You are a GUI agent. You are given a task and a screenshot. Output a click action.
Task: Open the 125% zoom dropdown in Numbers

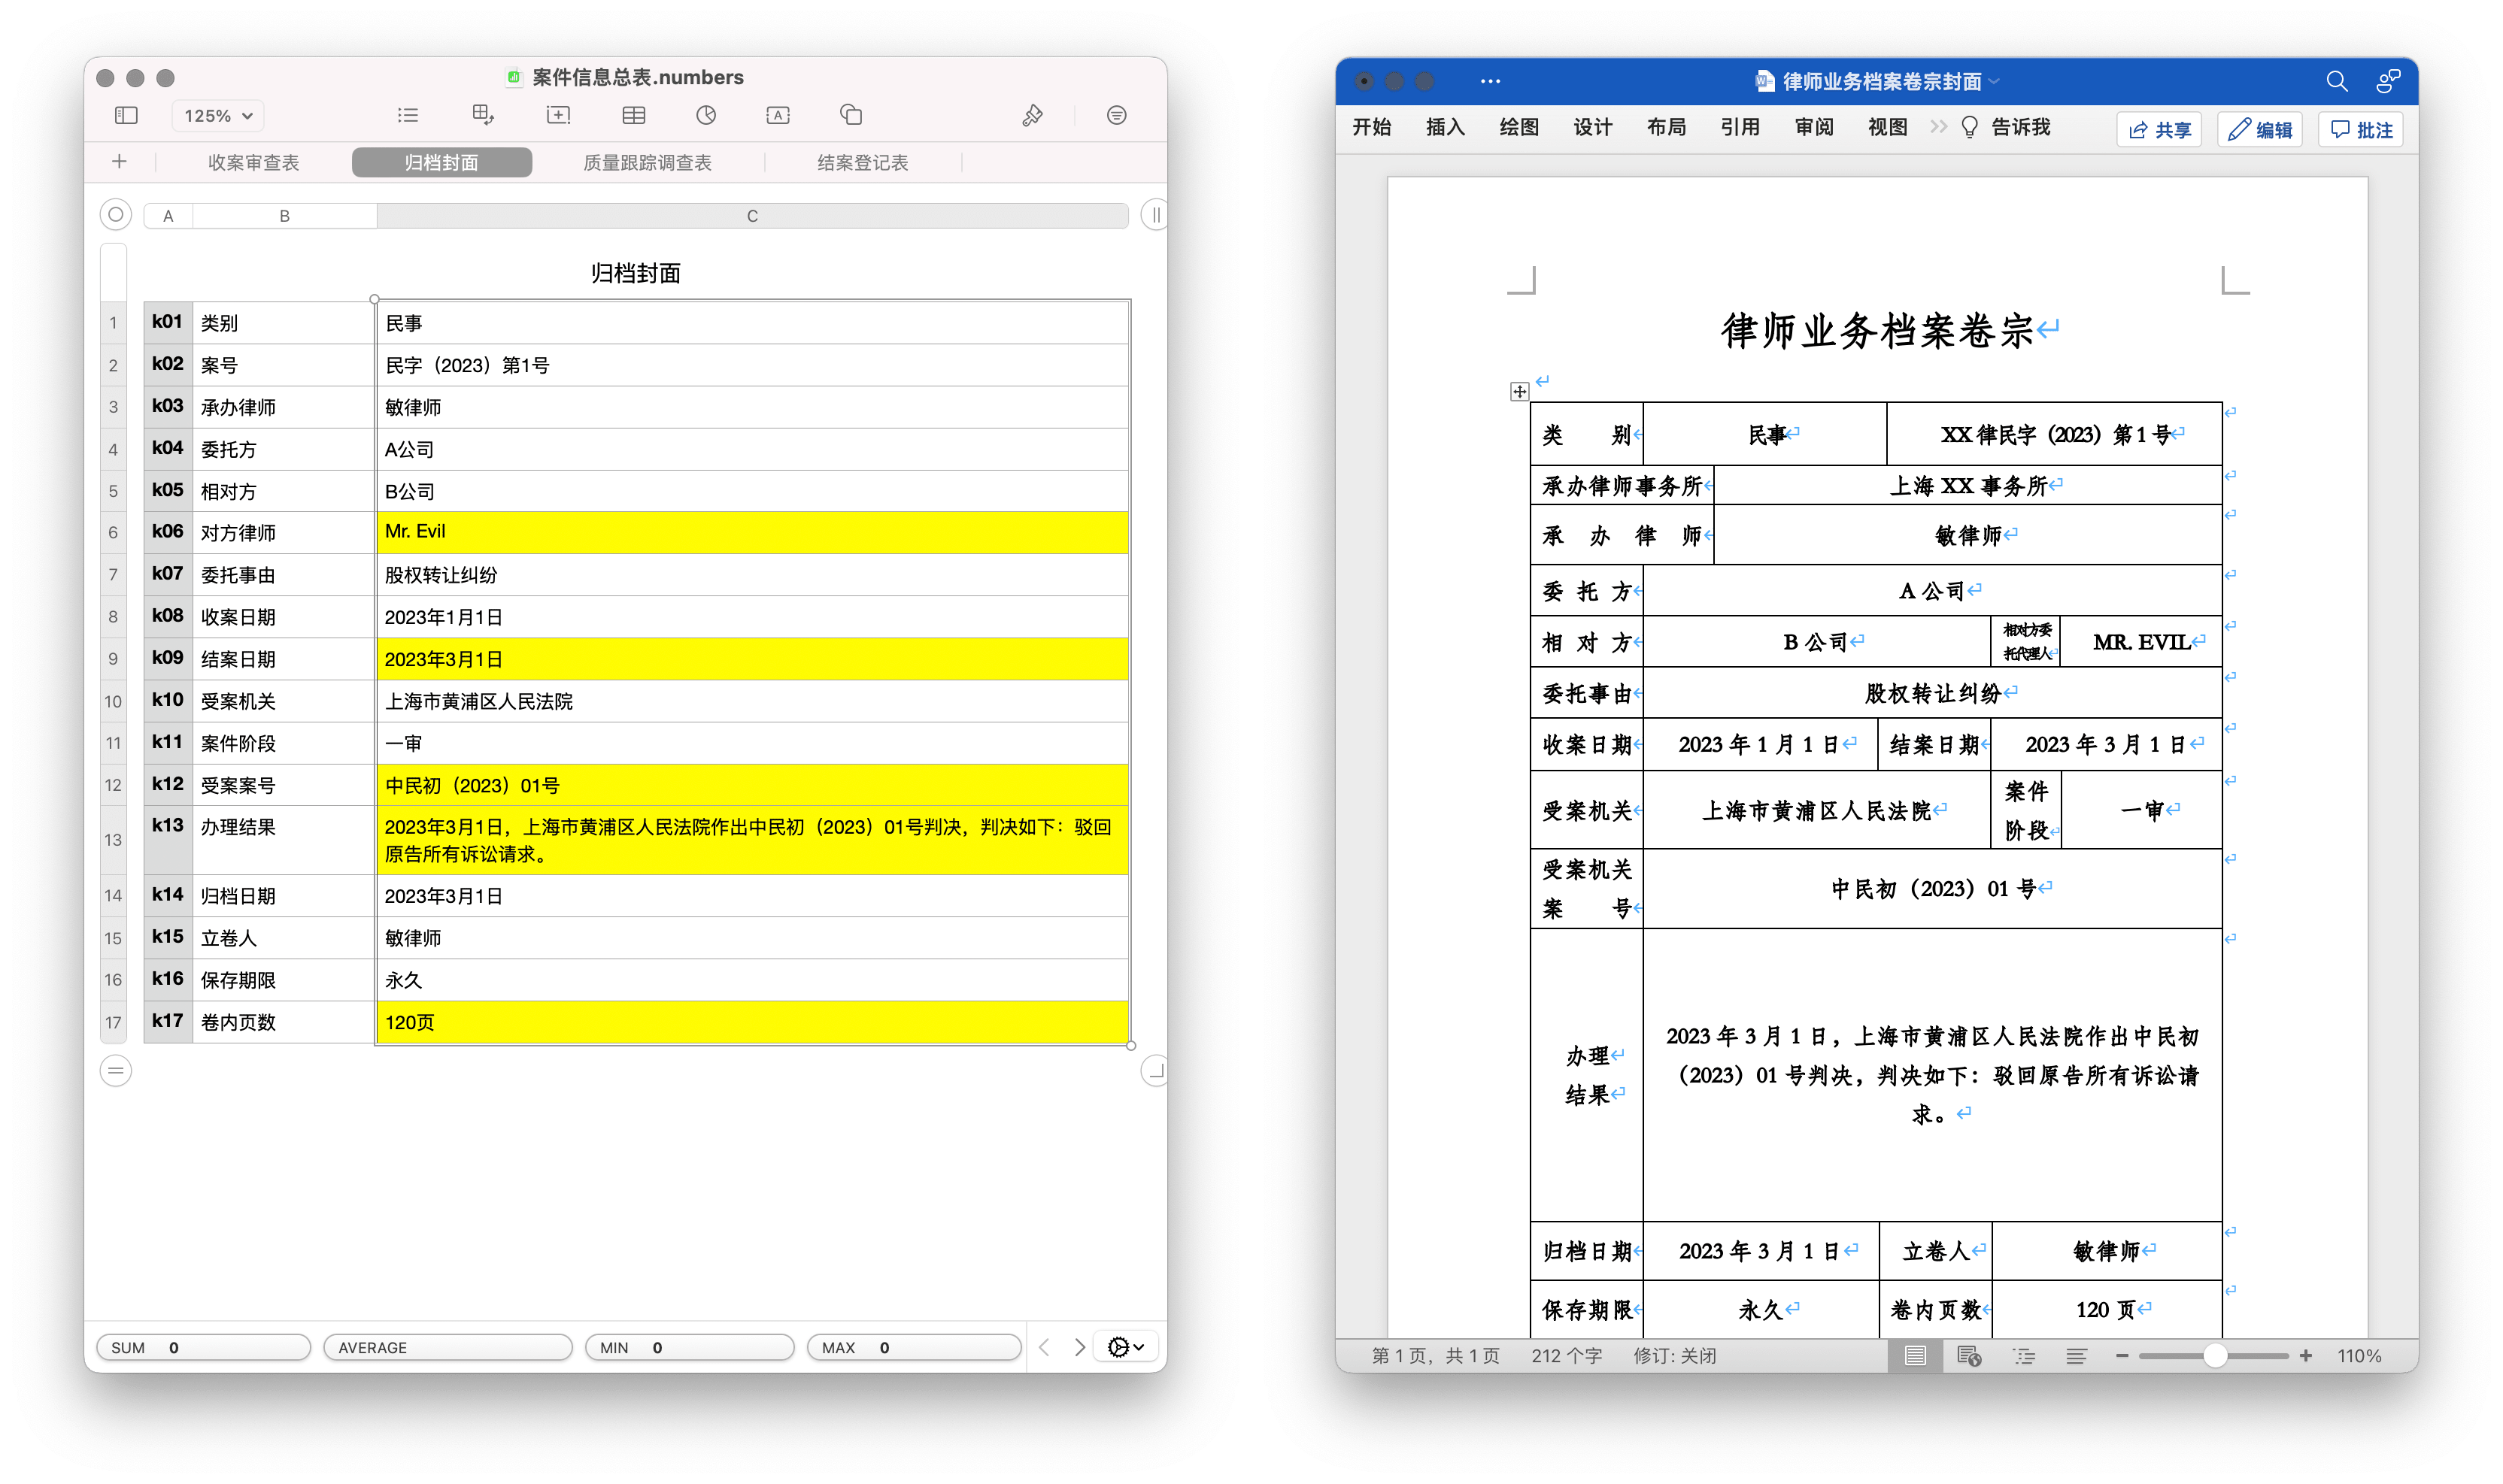218,116
